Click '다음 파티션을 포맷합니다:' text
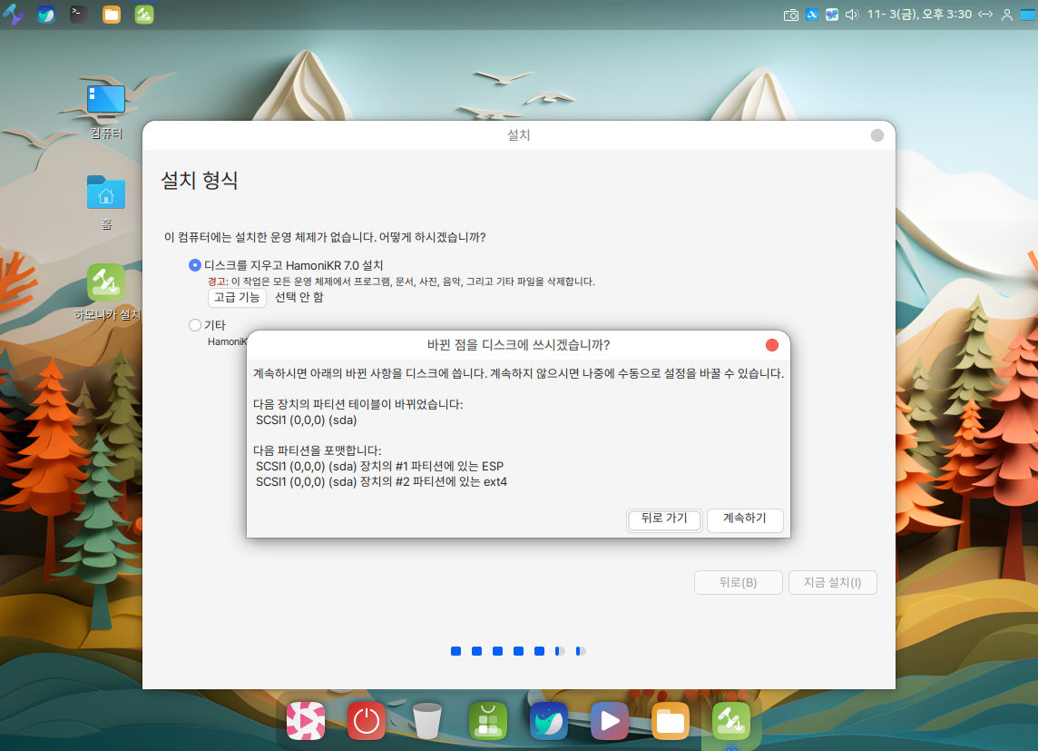Viewport: 1038px width, 751px height. click(x=317, y=451)
